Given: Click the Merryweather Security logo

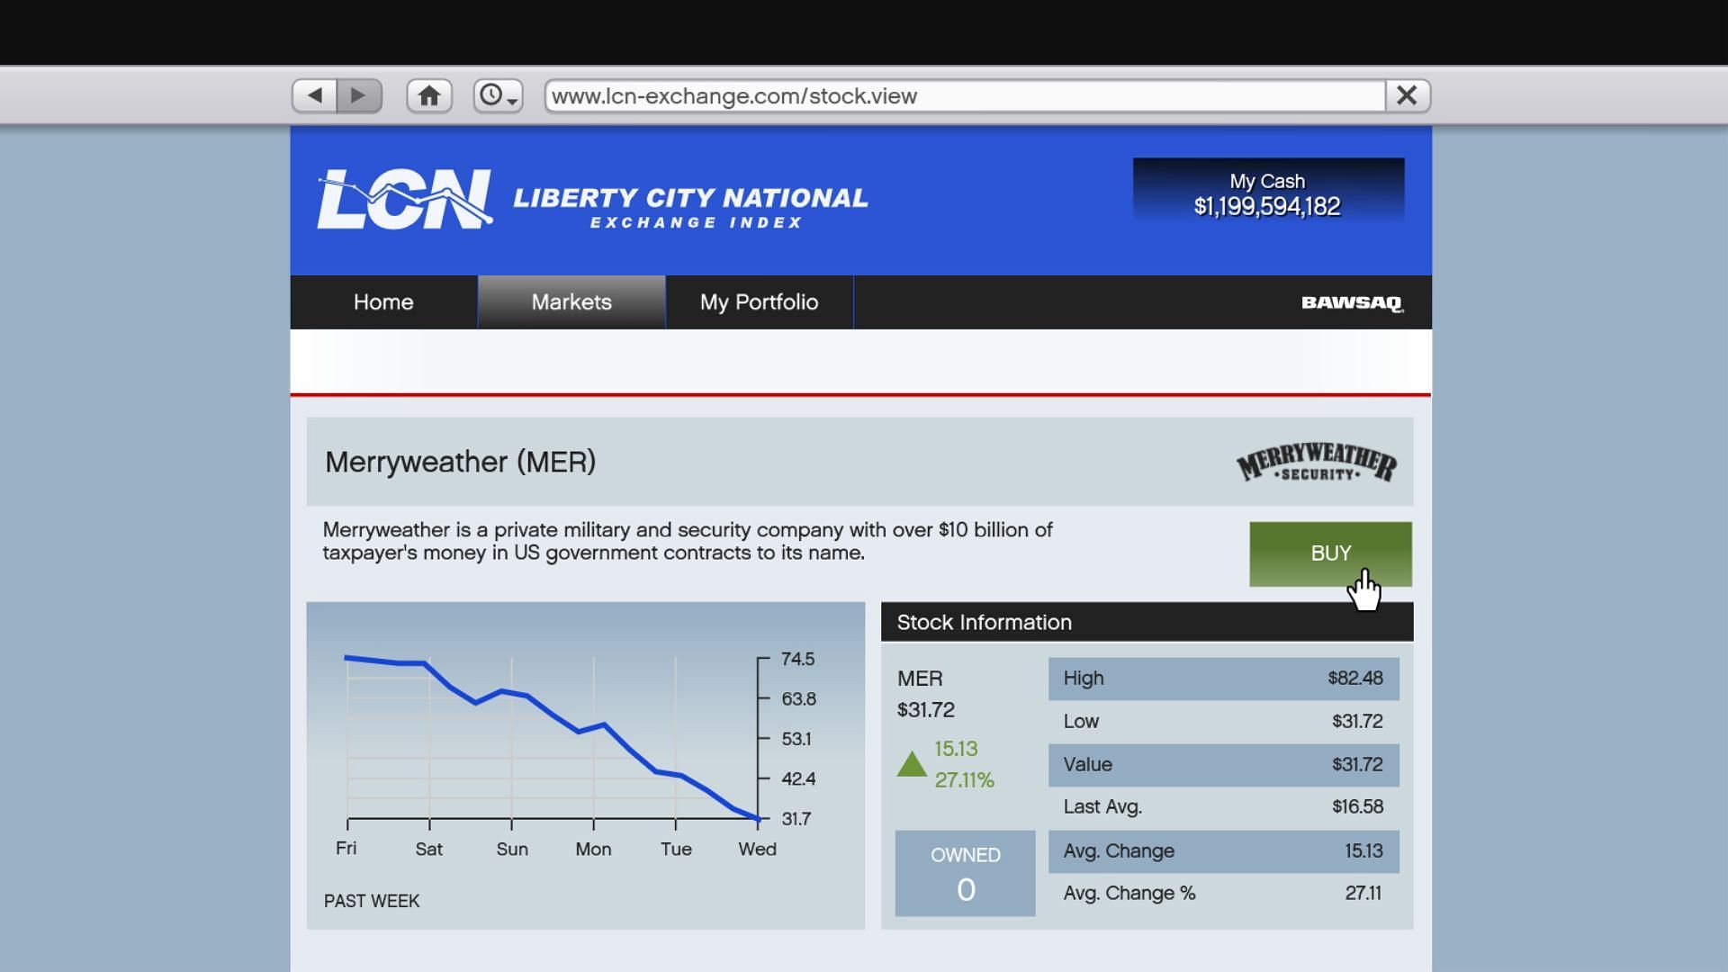Looking at the screenshot, I should (1317, 463).
